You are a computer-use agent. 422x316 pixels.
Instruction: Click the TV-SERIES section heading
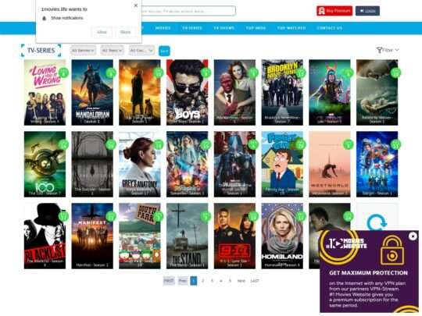pyautogui.click(x=41, y=50)
